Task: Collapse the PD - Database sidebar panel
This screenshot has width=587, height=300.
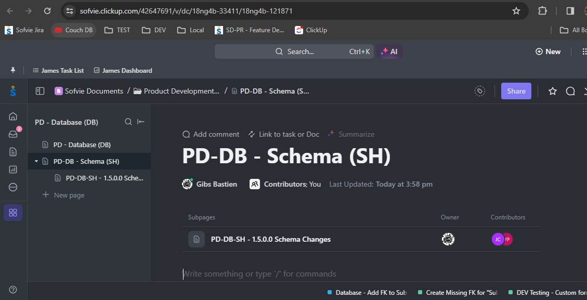Action: [141, 122]
